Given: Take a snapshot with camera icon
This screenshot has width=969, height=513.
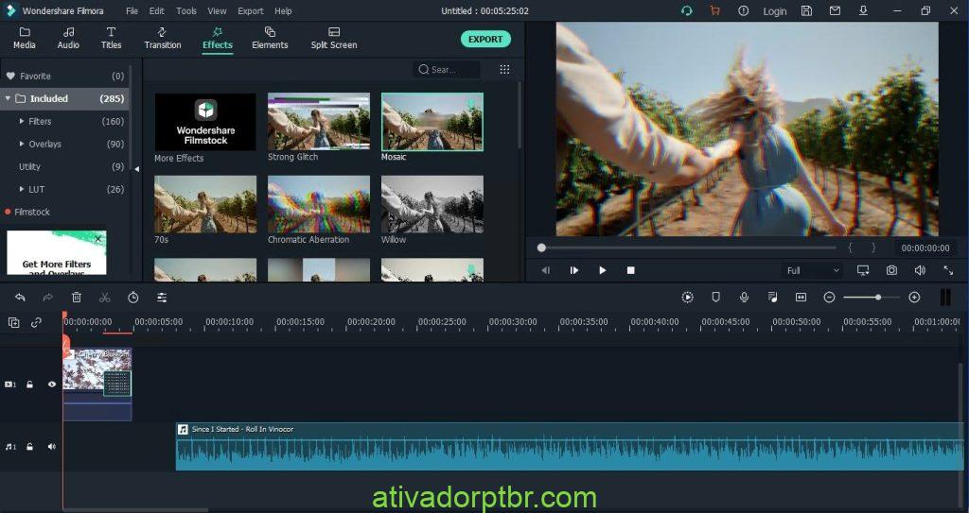Looking at the screenshot, I should [891, 270].
